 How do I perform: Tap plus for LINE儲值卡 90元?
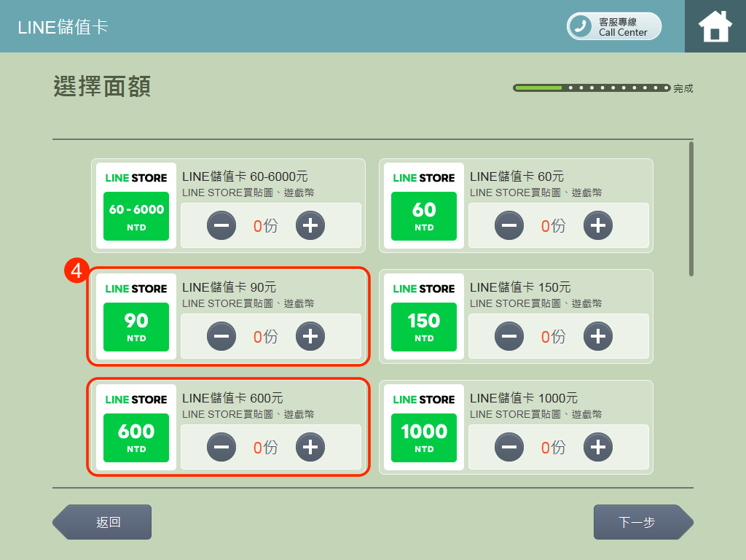click(x=310, y=336)
